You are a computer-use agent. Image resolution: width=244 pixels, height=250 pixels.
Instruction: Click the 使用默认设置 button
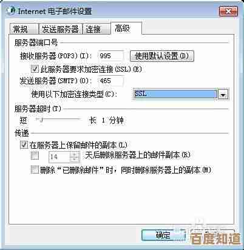coord(162,56)
